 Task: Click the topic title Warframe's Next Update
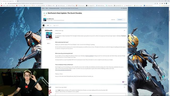65,13
